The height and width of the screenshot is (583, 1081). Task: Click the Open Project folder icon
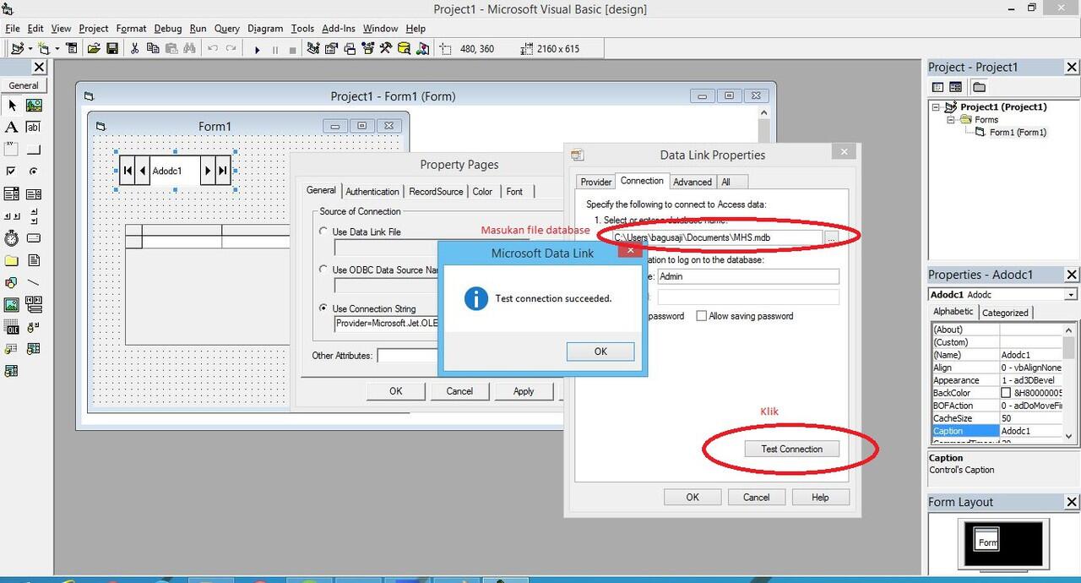(x=95, y=49)
